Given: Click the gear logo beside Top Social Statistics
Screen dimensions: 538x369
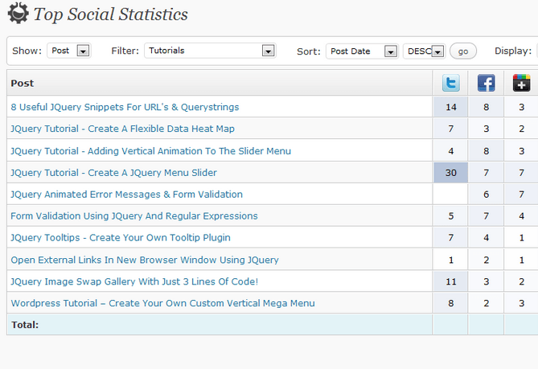Looking at the screenshot, I should [x=18, y=13].
